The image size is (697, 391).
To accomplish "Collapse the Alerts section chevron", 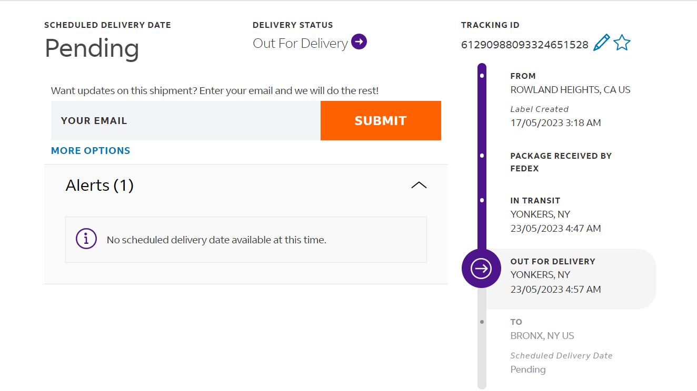I will tap(419, 185).
